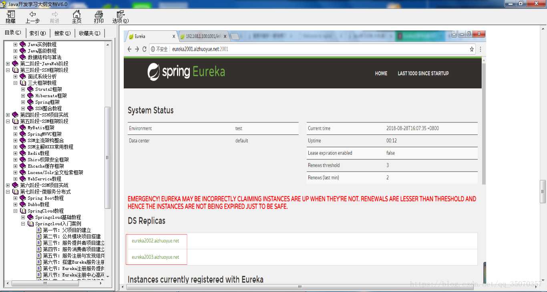Click the book icon beside Struts2框架
The height and width of the screenshot is (292, 547).
tap(30, 89)
